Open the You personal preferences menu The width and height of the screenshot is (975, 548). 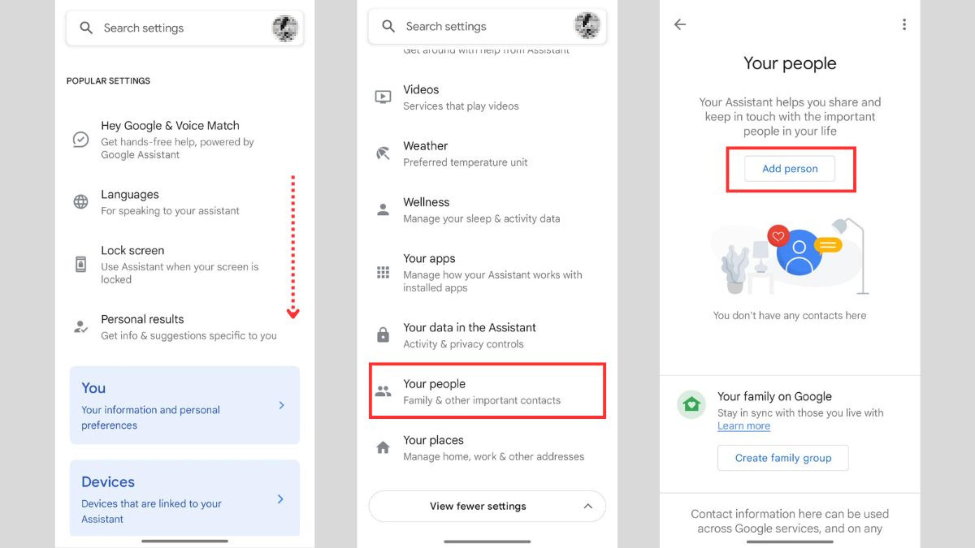[x=184, y=404]
